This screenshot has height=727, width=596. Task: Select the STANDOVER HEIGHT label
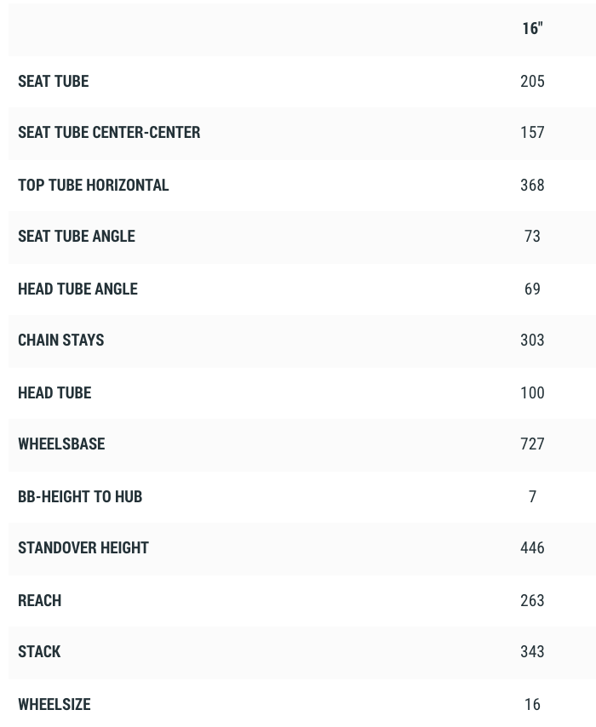point(83,548)
